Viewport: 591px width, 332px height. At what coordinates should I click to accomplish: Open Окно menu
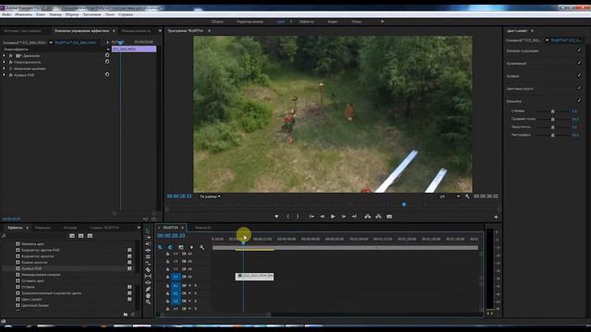(x=110, y=15)
